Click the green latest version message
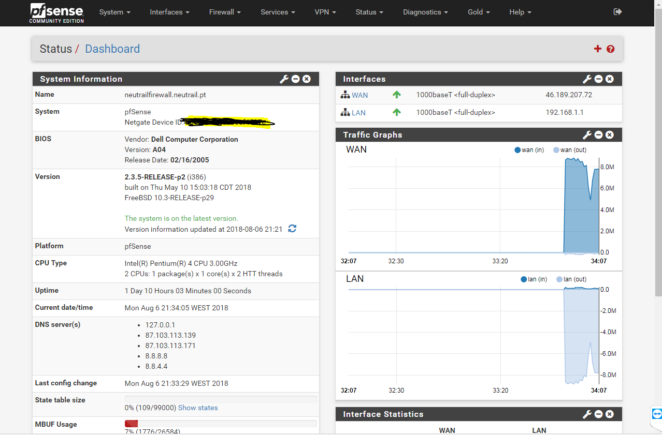The width and height of the screenshot is (662, 435). tap(181, 218)
